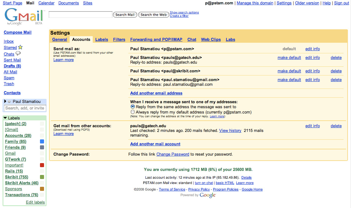Expand the Paul Stamatiou chat status arrow
351x208 pixels.
point(5,101)
